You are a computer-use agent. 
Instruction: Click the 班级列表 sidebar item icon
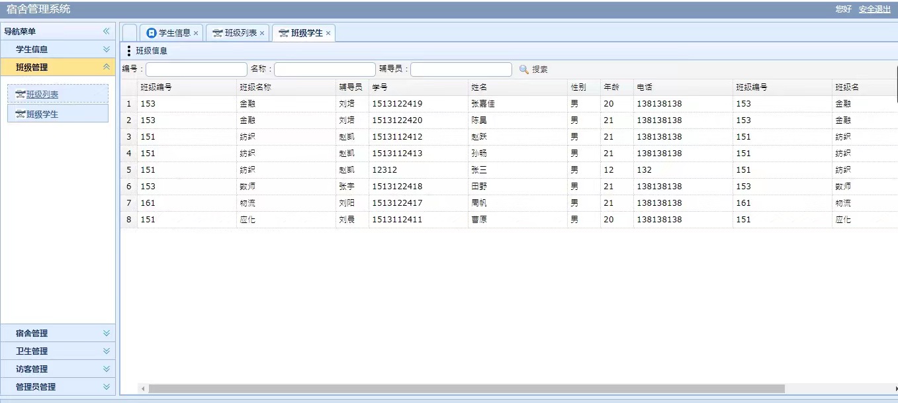coord(20,95)
